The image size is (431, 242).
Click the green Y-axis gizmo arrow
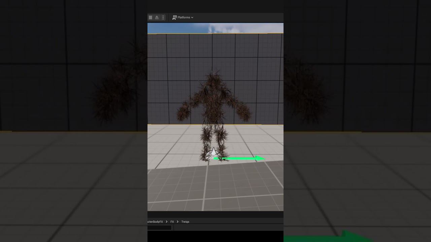tap(240, 158)
